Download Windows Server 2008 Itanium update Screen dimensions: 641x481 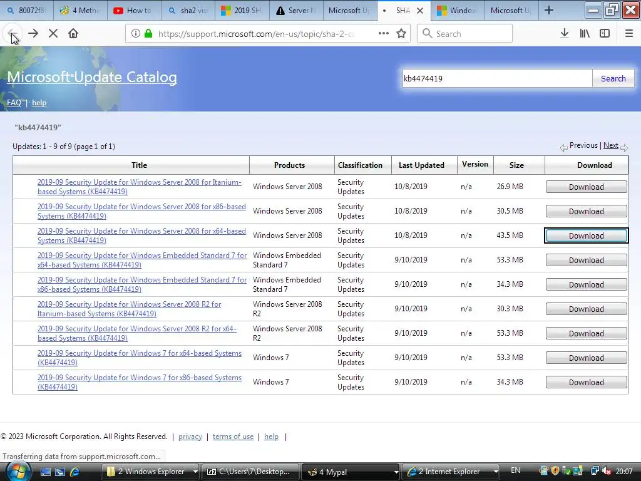click(586, 187)
